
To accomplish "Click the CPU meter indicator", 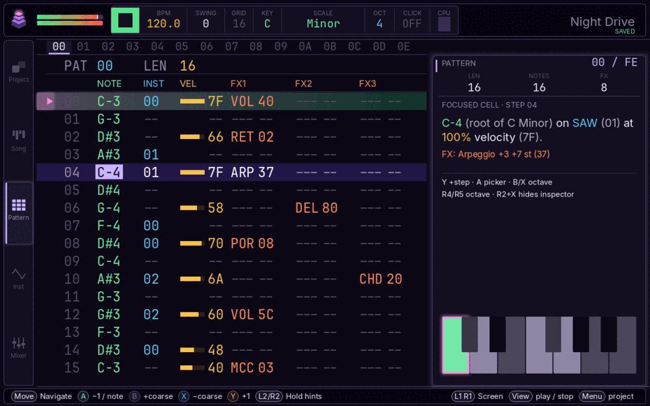I will [x=444, y=23].
